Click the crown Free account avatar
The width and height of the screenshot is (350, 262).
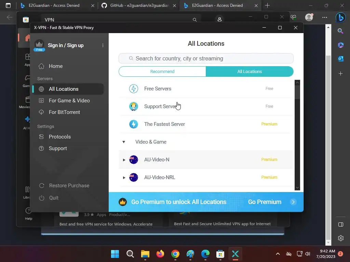39,45
